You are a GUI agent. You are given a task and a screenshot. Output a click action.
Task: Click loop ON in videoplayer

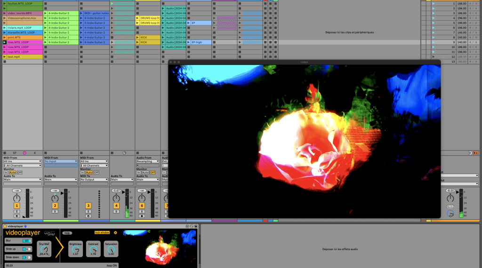click(x=112, y=265)
